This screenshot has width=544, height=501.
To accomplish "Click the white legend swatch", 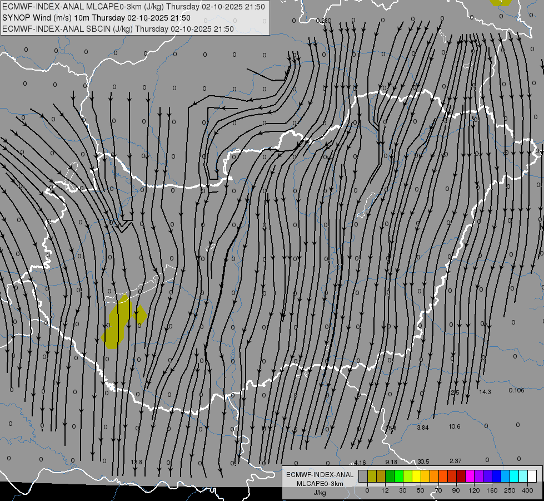I will [532, 477].
